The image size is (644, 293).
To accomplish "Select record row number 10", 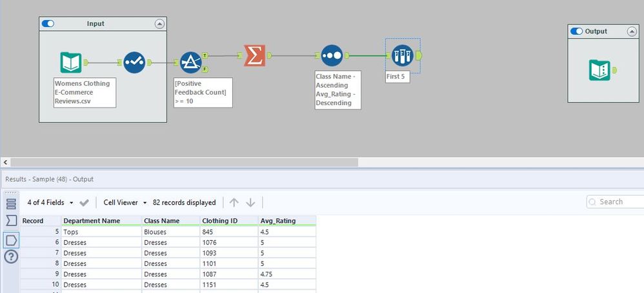I will (x=41, y=285).
